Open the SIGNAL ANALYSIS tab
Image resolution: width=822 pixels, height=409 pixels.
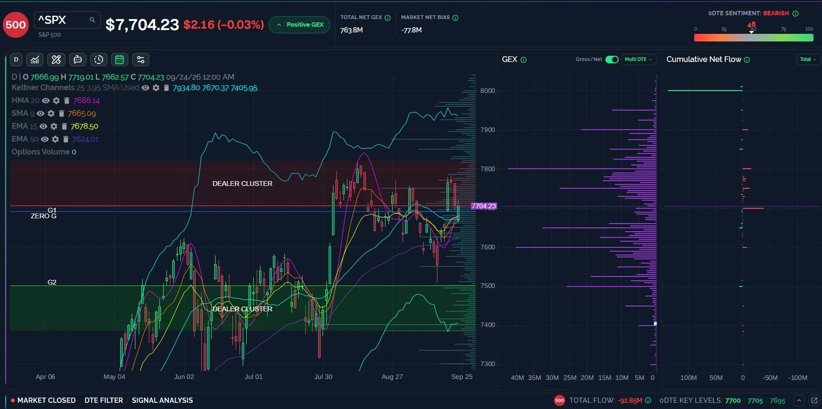(162, 400)
